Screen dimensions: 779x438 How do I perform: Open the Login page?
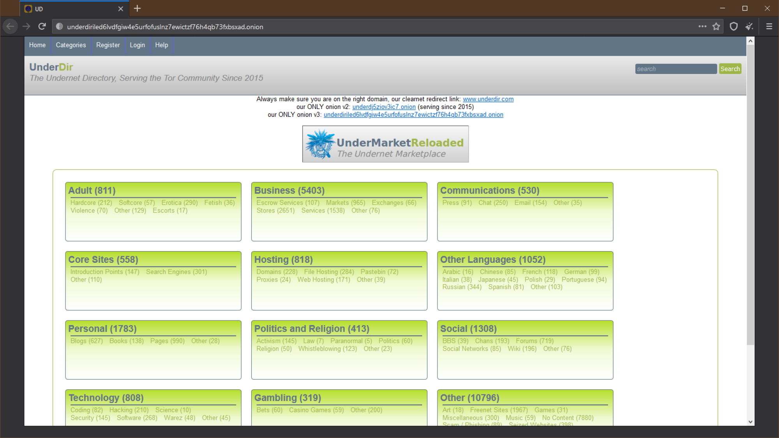(137, 45)
